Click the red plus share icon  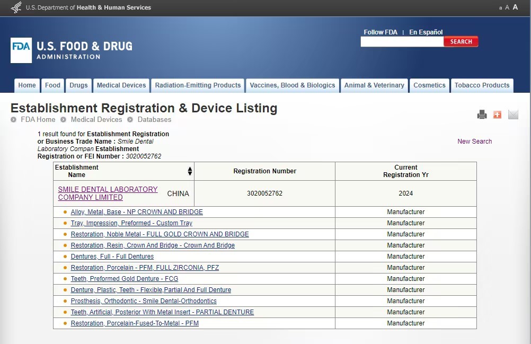tap(497, 115)
